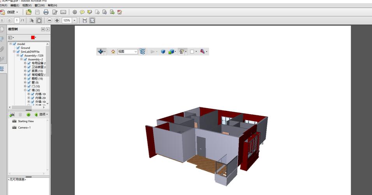Toggle Assembly~2 checkbox

25,59
